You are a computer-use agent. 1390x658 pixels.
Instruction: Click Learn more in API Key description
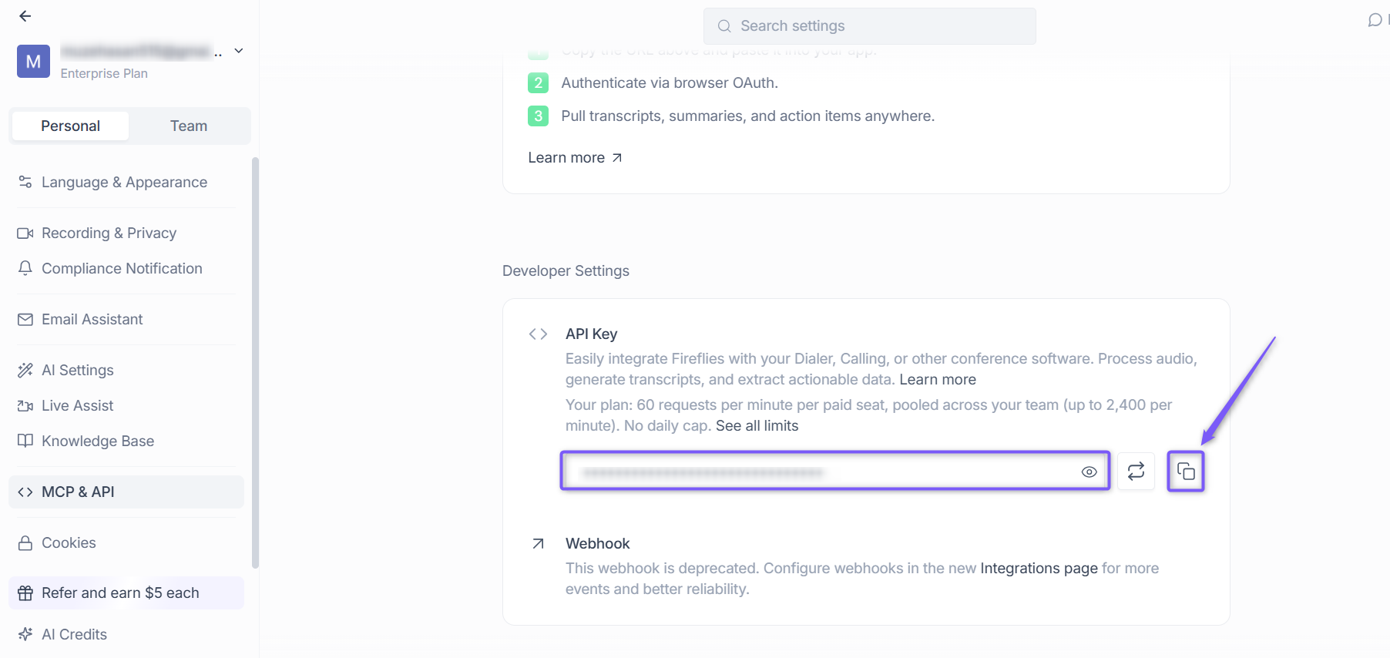tap(938, 380)
